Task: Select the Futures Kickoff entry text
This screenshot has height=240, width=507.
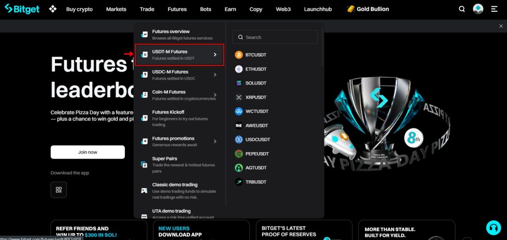Action: [x=168, y=112]
